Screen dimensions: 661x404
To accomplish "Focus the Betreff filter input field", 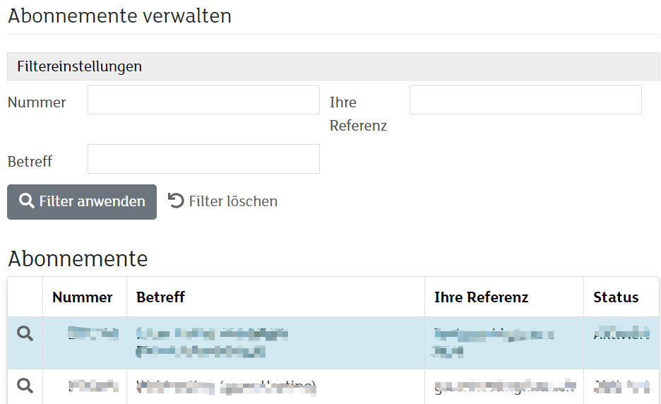I will tap(203, 159).
